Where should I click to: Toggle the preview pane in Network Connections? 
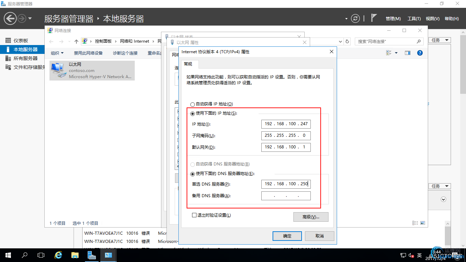(407, 53)
